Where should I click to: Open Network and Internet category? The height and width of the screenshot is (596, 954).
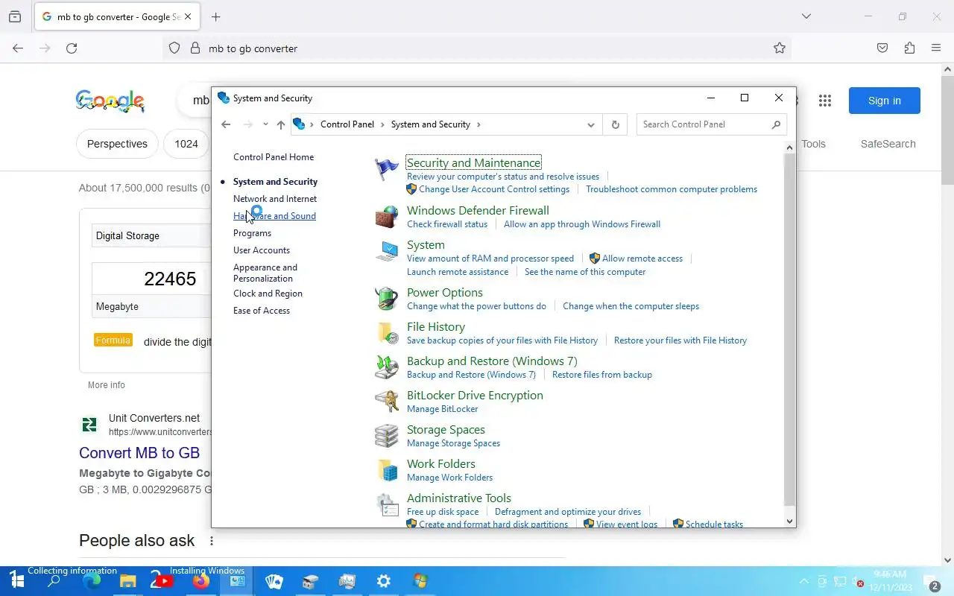click(x=275, y=199)
